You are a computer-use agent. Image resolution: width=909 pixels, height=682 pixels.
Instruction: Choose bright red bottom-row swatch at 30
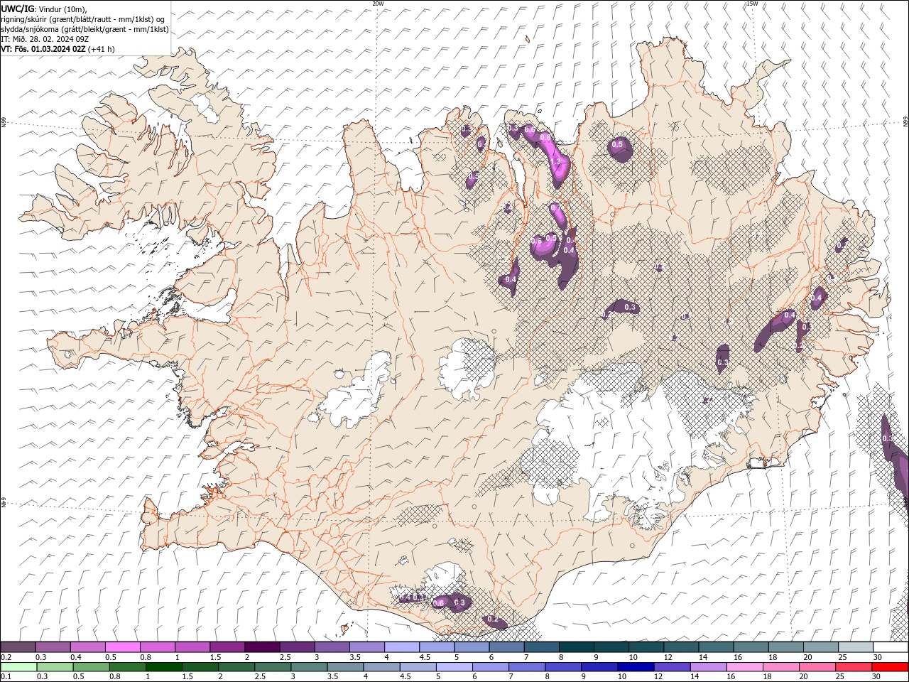pyautogui.click(x=889, y=667)
